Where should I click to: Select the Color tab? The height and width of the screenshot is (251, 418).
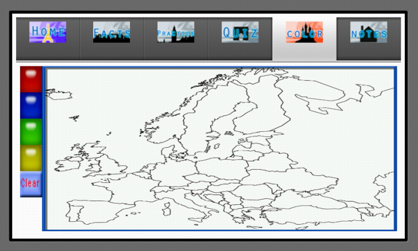304,32
